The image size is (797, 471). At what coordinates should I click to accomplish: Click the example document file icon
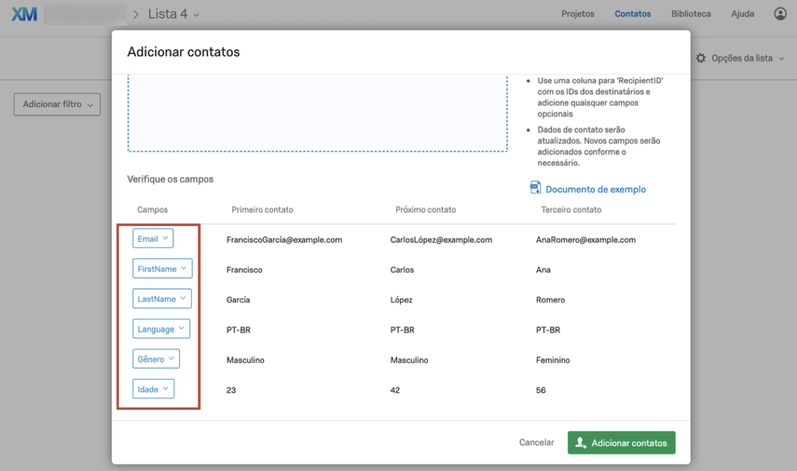[536, 188]
